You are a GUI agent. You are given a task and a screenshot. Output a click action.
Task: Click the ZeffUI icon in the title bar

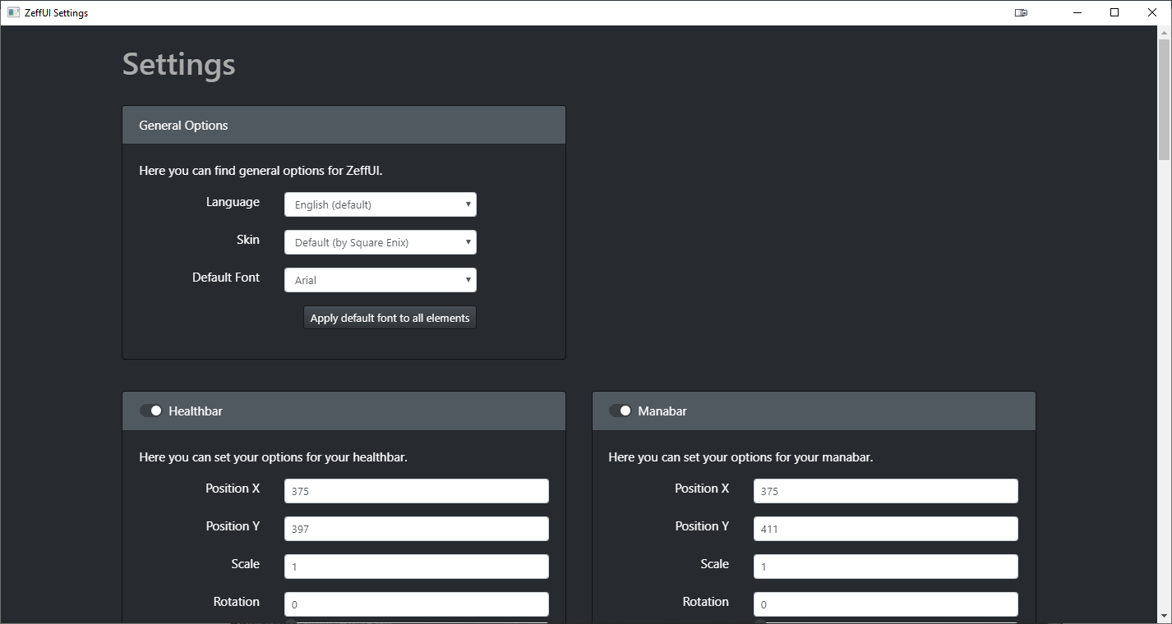pos(12,12)
